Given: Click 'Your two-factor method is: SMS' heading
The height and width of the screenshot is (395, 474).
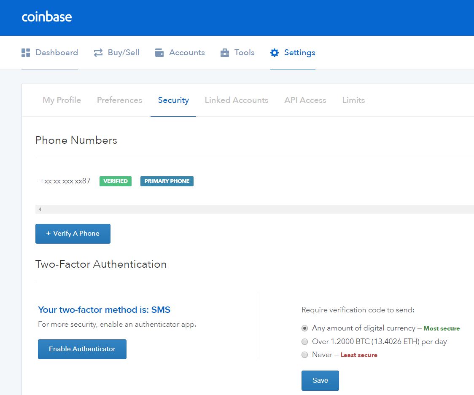Looking at the screenshot, I should pos(104,310).
